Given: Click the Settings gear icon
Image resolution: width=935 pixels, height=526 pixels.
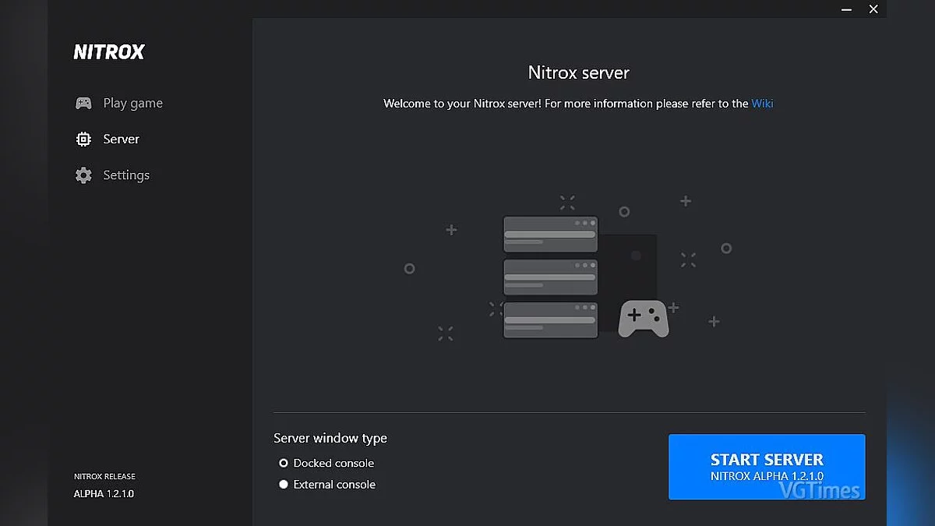Looking at the screenshot, I should coord(83,175).
